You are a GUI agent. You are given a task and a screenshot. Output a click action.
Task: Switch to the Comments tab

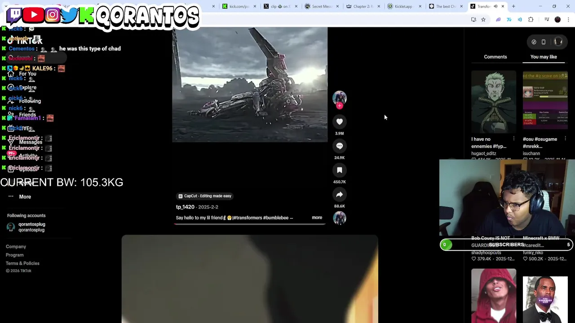click(495, 57)
